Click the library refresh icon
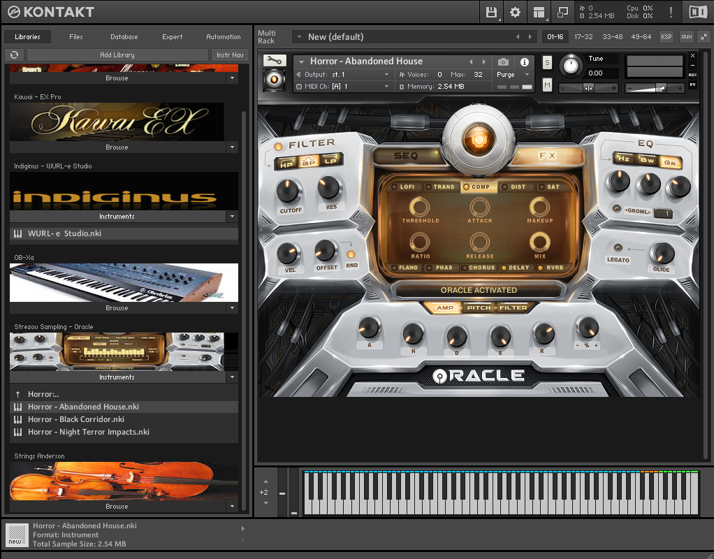 [14, 55]
